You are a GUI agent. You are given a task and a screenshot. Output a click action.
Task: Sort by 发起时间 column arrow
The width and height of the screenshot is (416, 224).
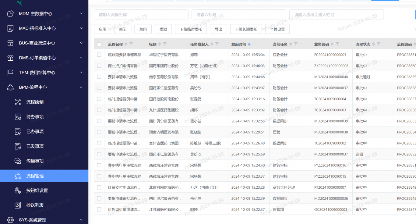click(x=249, y=44)
